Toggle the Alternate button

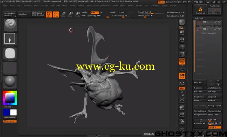pyautogui.click(x=10, y=121)
